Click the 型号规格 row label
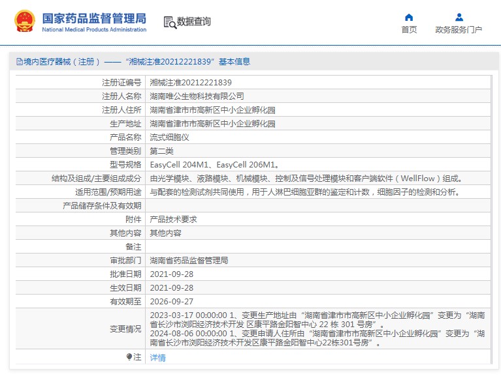Viewport: 501px width, 378px height. pyautogui.click(x=125, y=165)
